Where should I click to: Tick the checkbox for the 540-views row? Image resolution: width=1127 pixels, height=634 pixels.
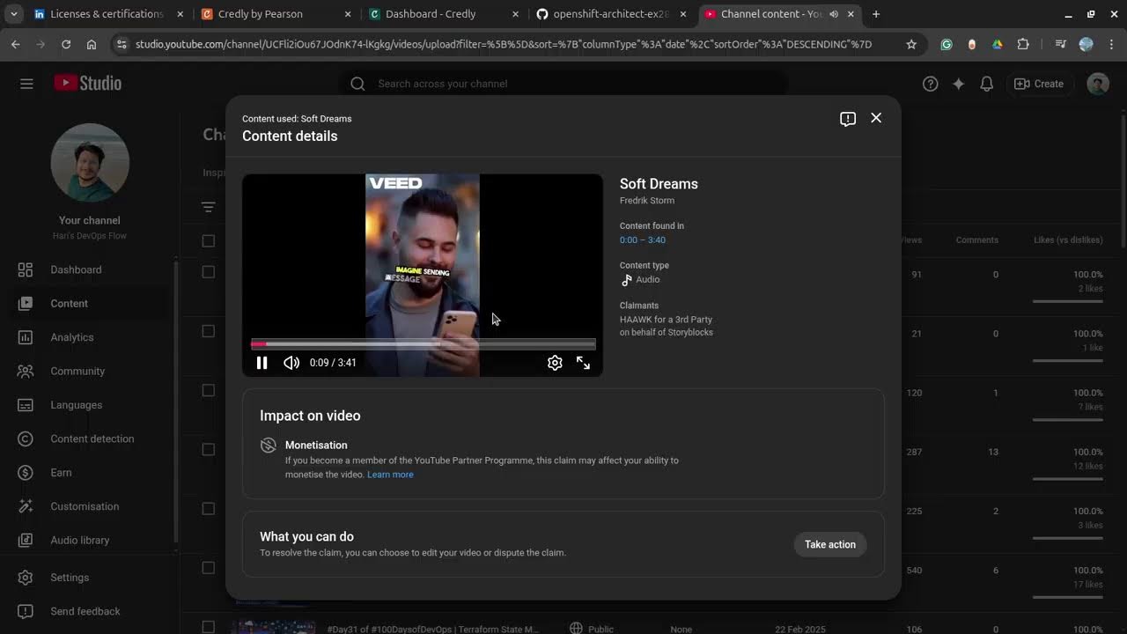pyautogui.click(x=208, y=568)
